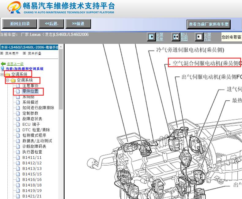Screen dimensions: 242x199
Task: Click the document icon beside 检测模式程序
Action: tap(18, 135)
